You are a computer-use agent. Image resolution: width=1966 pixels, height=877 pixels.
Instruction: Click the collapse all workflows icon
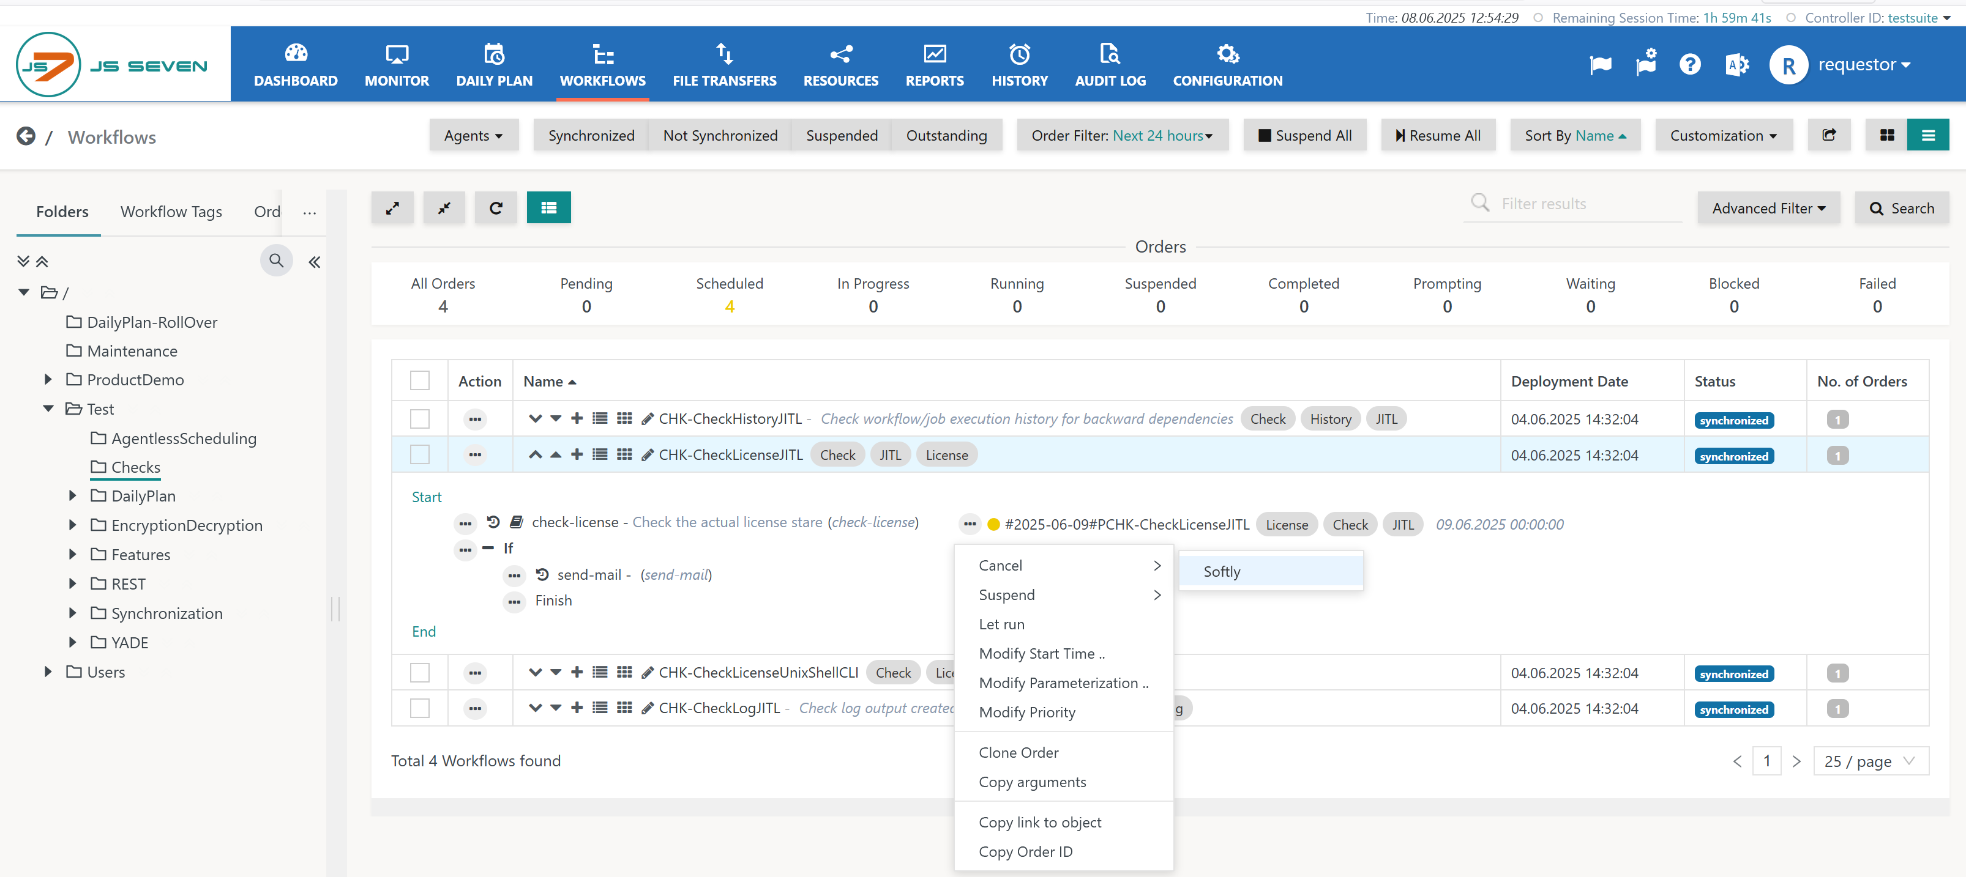(x=444, y=208)
